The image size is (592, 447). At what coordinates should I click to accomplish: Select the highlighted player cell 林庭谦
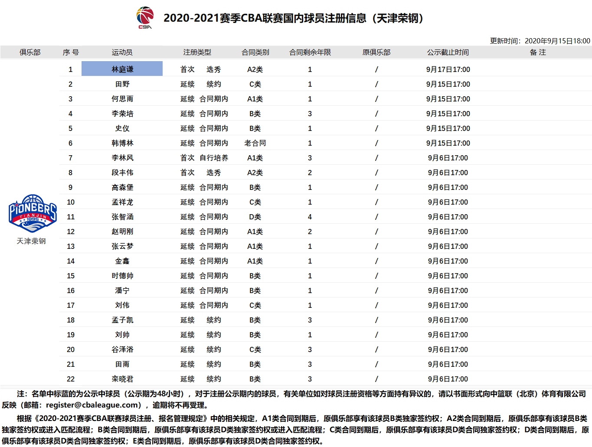(122, 69)
